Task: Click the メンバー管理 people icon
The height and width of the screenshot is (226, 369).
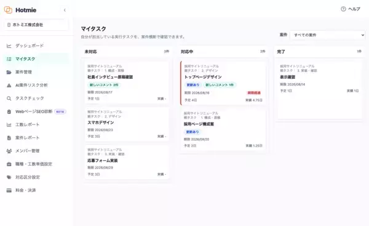Action: point(9,151)
